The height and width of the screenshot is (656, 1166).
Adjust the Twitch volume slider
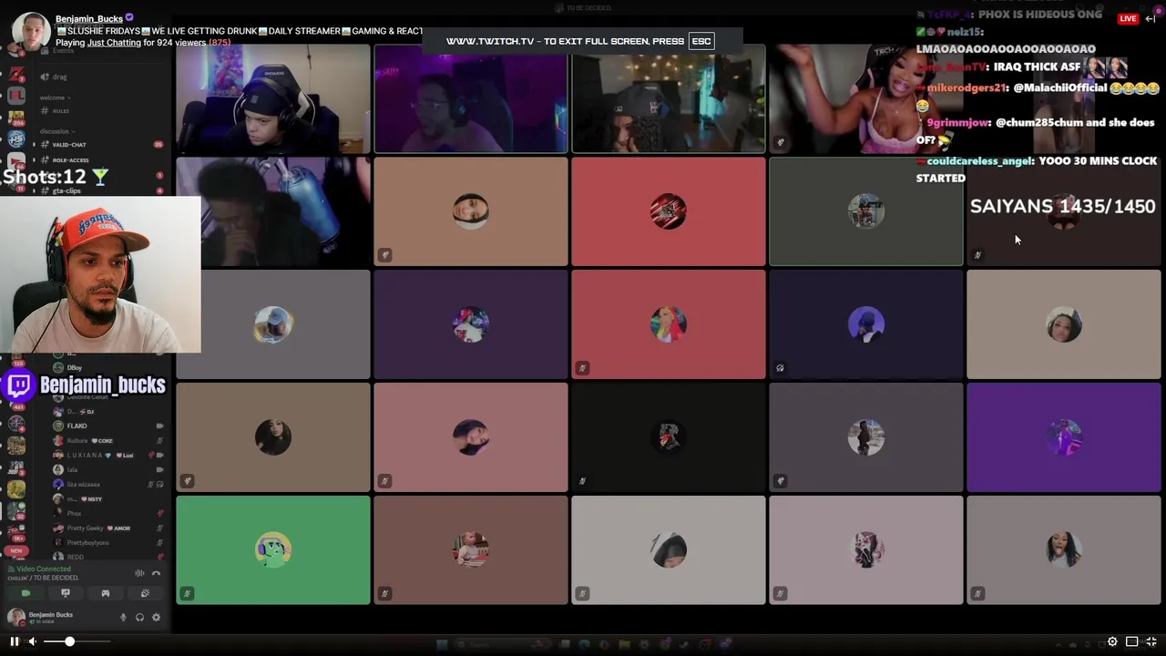click(x=77, y=641)
